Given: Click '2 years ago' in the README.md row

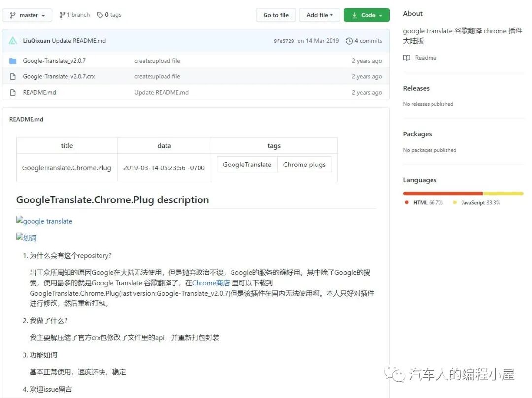Looking at the screenshot, I should (x=367, y=92).
